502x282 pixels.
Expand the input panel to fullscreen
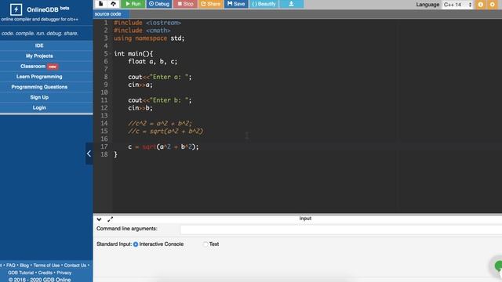click(x=110, y=219)
